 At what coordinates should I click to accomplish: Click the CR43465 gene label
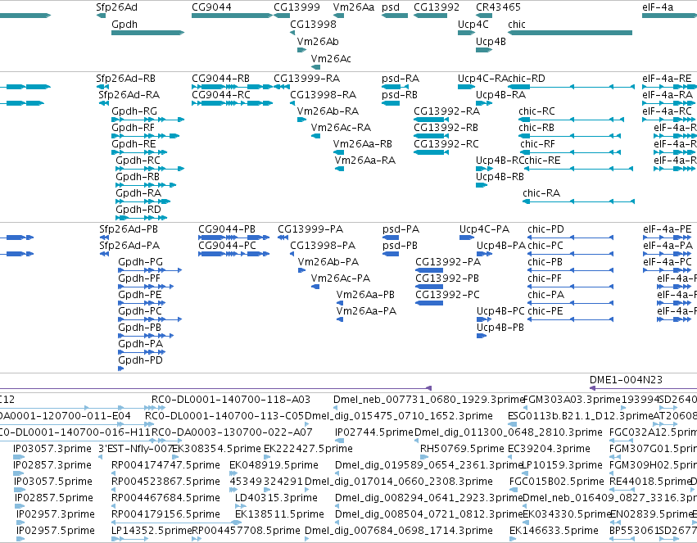click(x=498, y=7)
